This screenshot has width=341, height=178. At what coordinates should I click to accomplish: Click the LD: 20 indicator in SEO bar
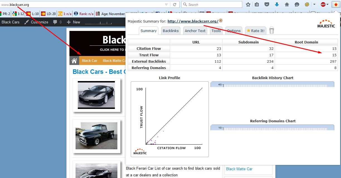click(49, 14)
